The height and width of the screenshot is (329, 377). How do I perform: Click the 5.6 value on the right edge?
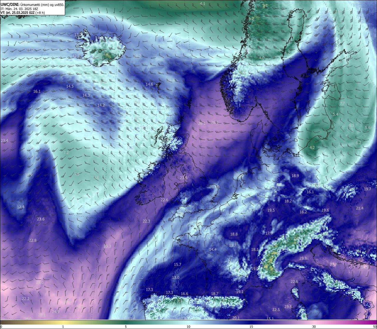pyautogui.click(x=368, y=128)
